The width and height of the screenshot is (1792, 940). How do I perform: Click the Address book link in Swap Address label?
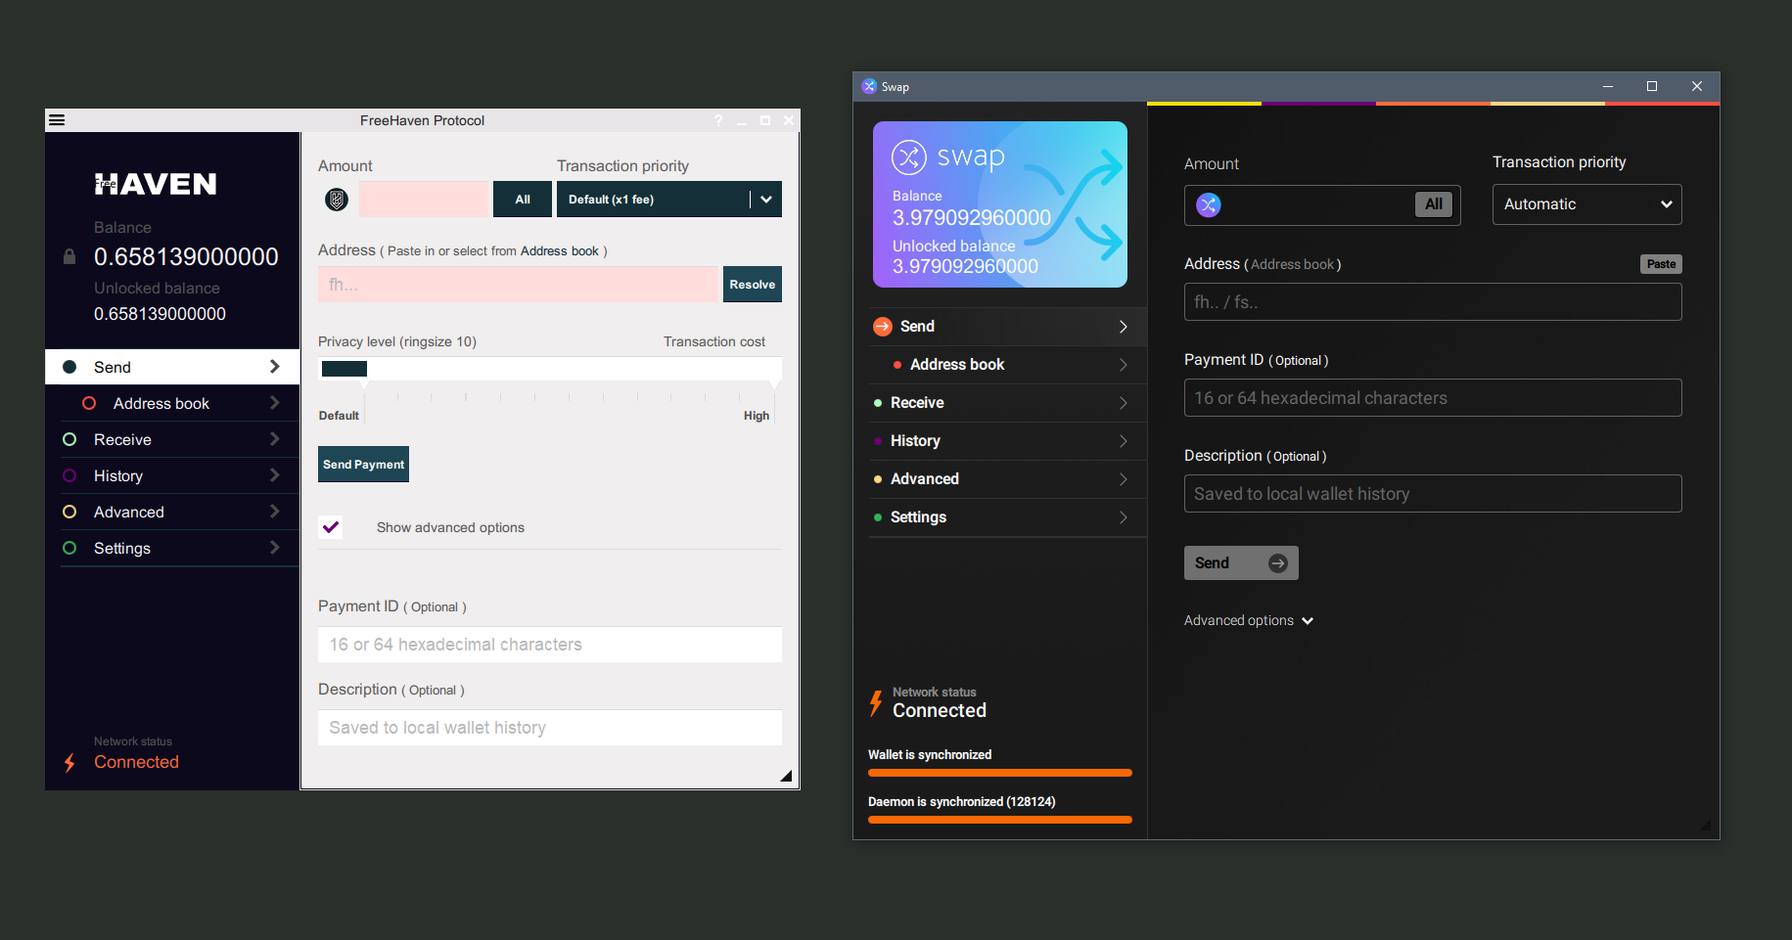click(x=1292, y=264)
